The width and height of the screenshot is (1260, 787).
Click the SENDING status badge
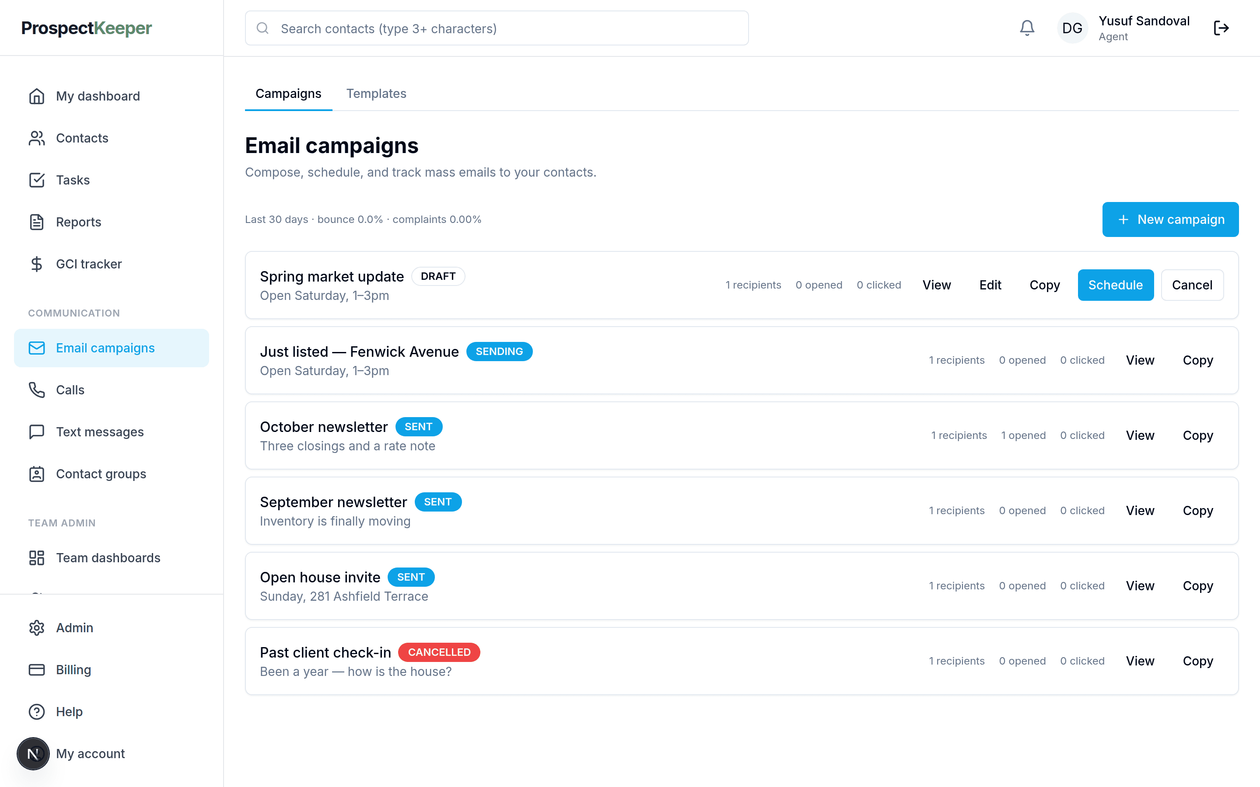499,352
